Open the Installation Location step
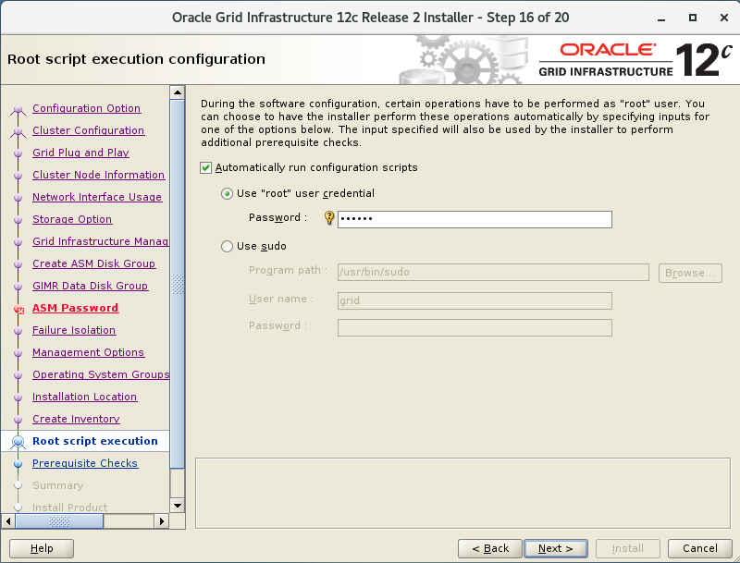This screenshot has height=563, width=740. [84, 397]
